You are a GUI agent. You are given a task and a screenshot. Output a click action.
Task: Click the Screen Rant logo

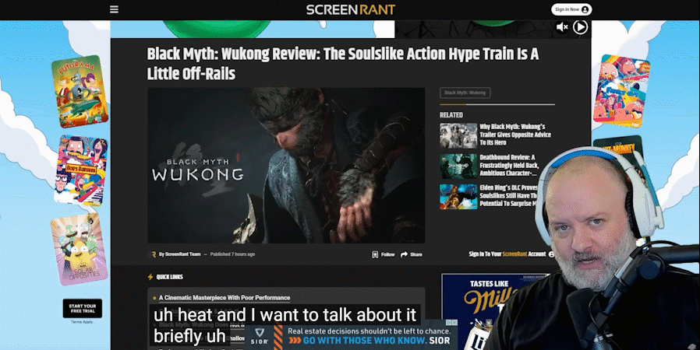(351, 9)
